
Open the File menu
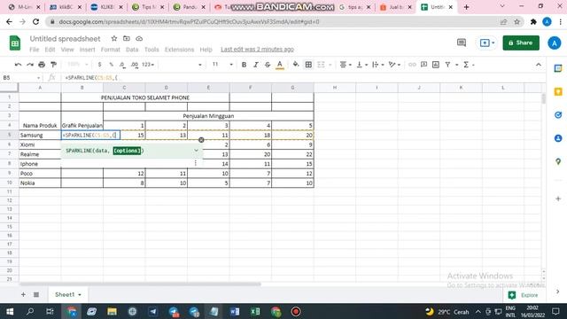tap(34, 50)
